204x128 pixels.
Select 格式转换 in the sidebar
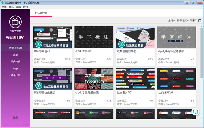[15, 61]
